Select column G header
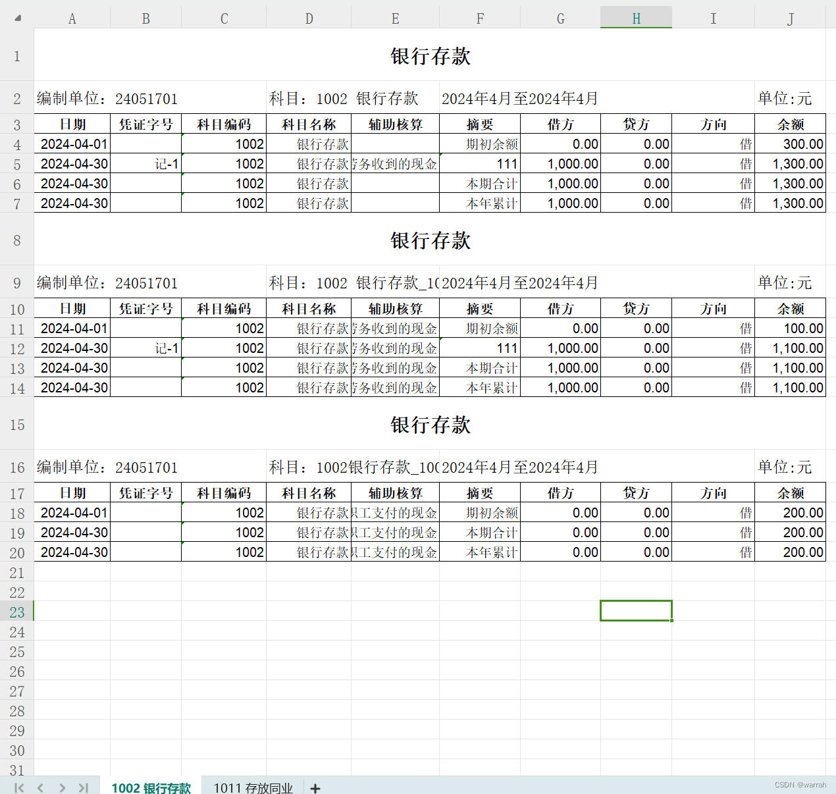Viewport: 836px width, 794px height. pos(560,18)
